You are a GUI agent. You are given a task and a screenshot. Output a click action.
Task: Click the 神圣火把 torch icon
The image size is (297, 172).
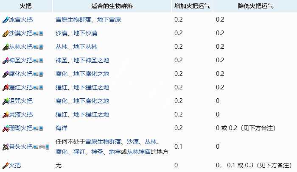click(6, 60)
